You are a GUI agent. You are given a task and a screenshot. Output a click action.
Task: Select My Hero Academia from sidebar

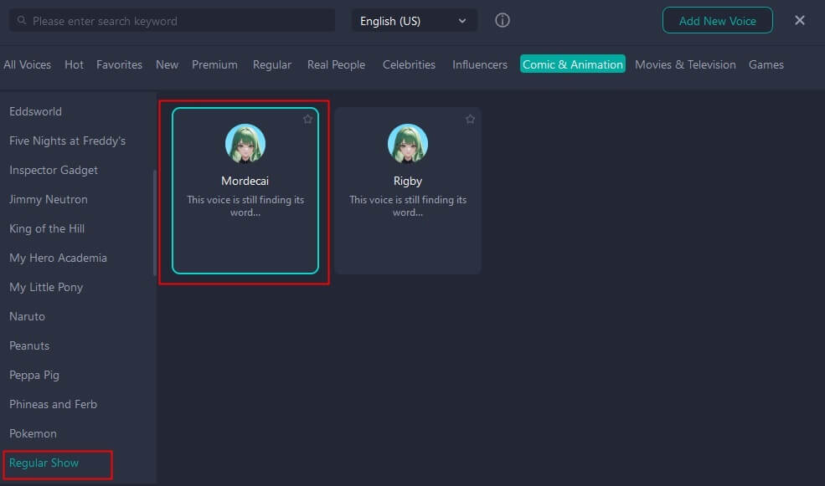(58, 258)
